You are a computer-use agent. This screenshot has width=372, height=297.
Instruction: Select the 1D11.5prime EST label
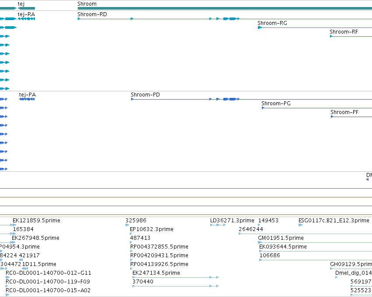tap(39, 264)
